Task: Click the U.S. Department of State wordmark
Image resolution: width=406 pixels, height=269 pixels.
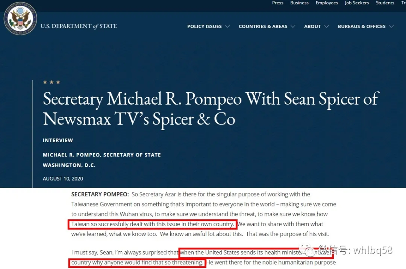Action: pos(79,26)
